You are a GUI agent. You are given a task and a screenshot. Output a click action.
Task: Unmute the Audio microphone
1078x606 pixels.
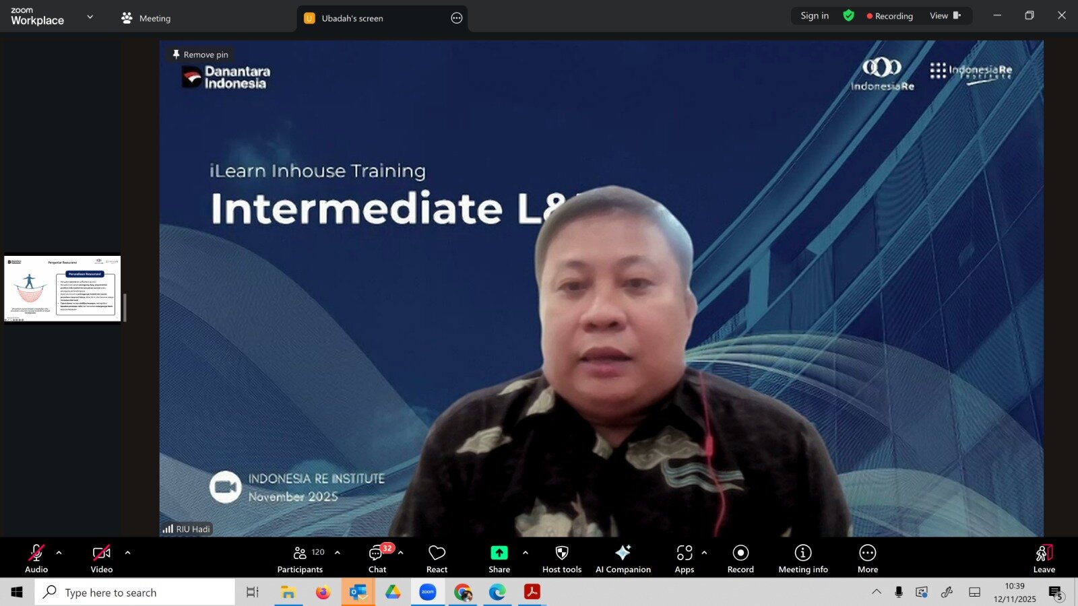[x=36, y=559]
